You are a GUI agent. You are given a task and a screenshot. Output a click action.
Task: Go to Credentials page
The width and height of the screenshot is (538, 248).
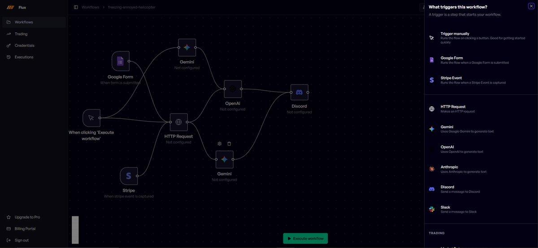[34, 46]
